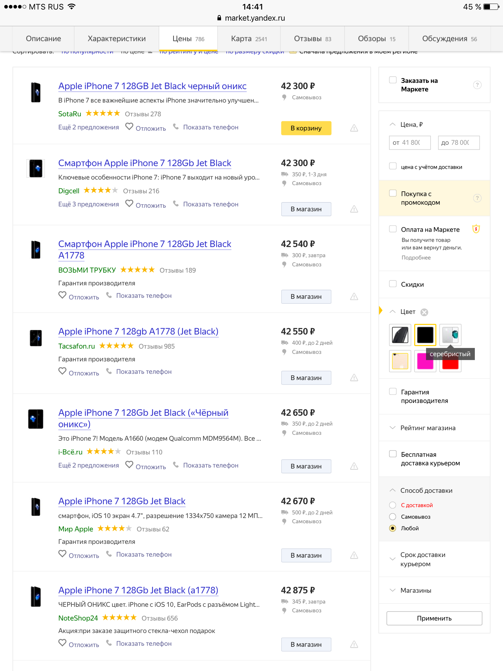Click the yellow shield icon by Оплата на Маркете

[476, 229]
